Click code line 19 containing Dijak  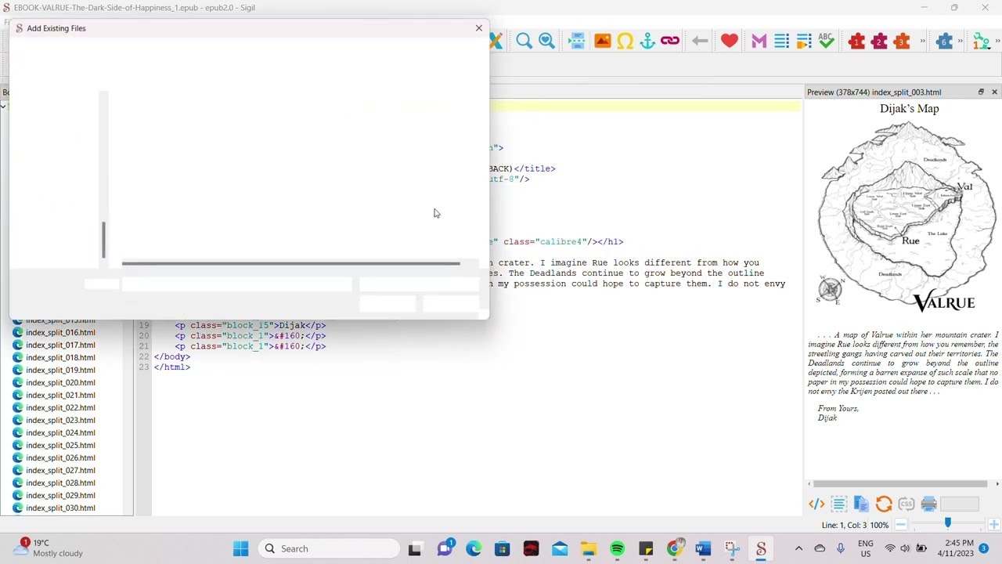tap(250, 325)
